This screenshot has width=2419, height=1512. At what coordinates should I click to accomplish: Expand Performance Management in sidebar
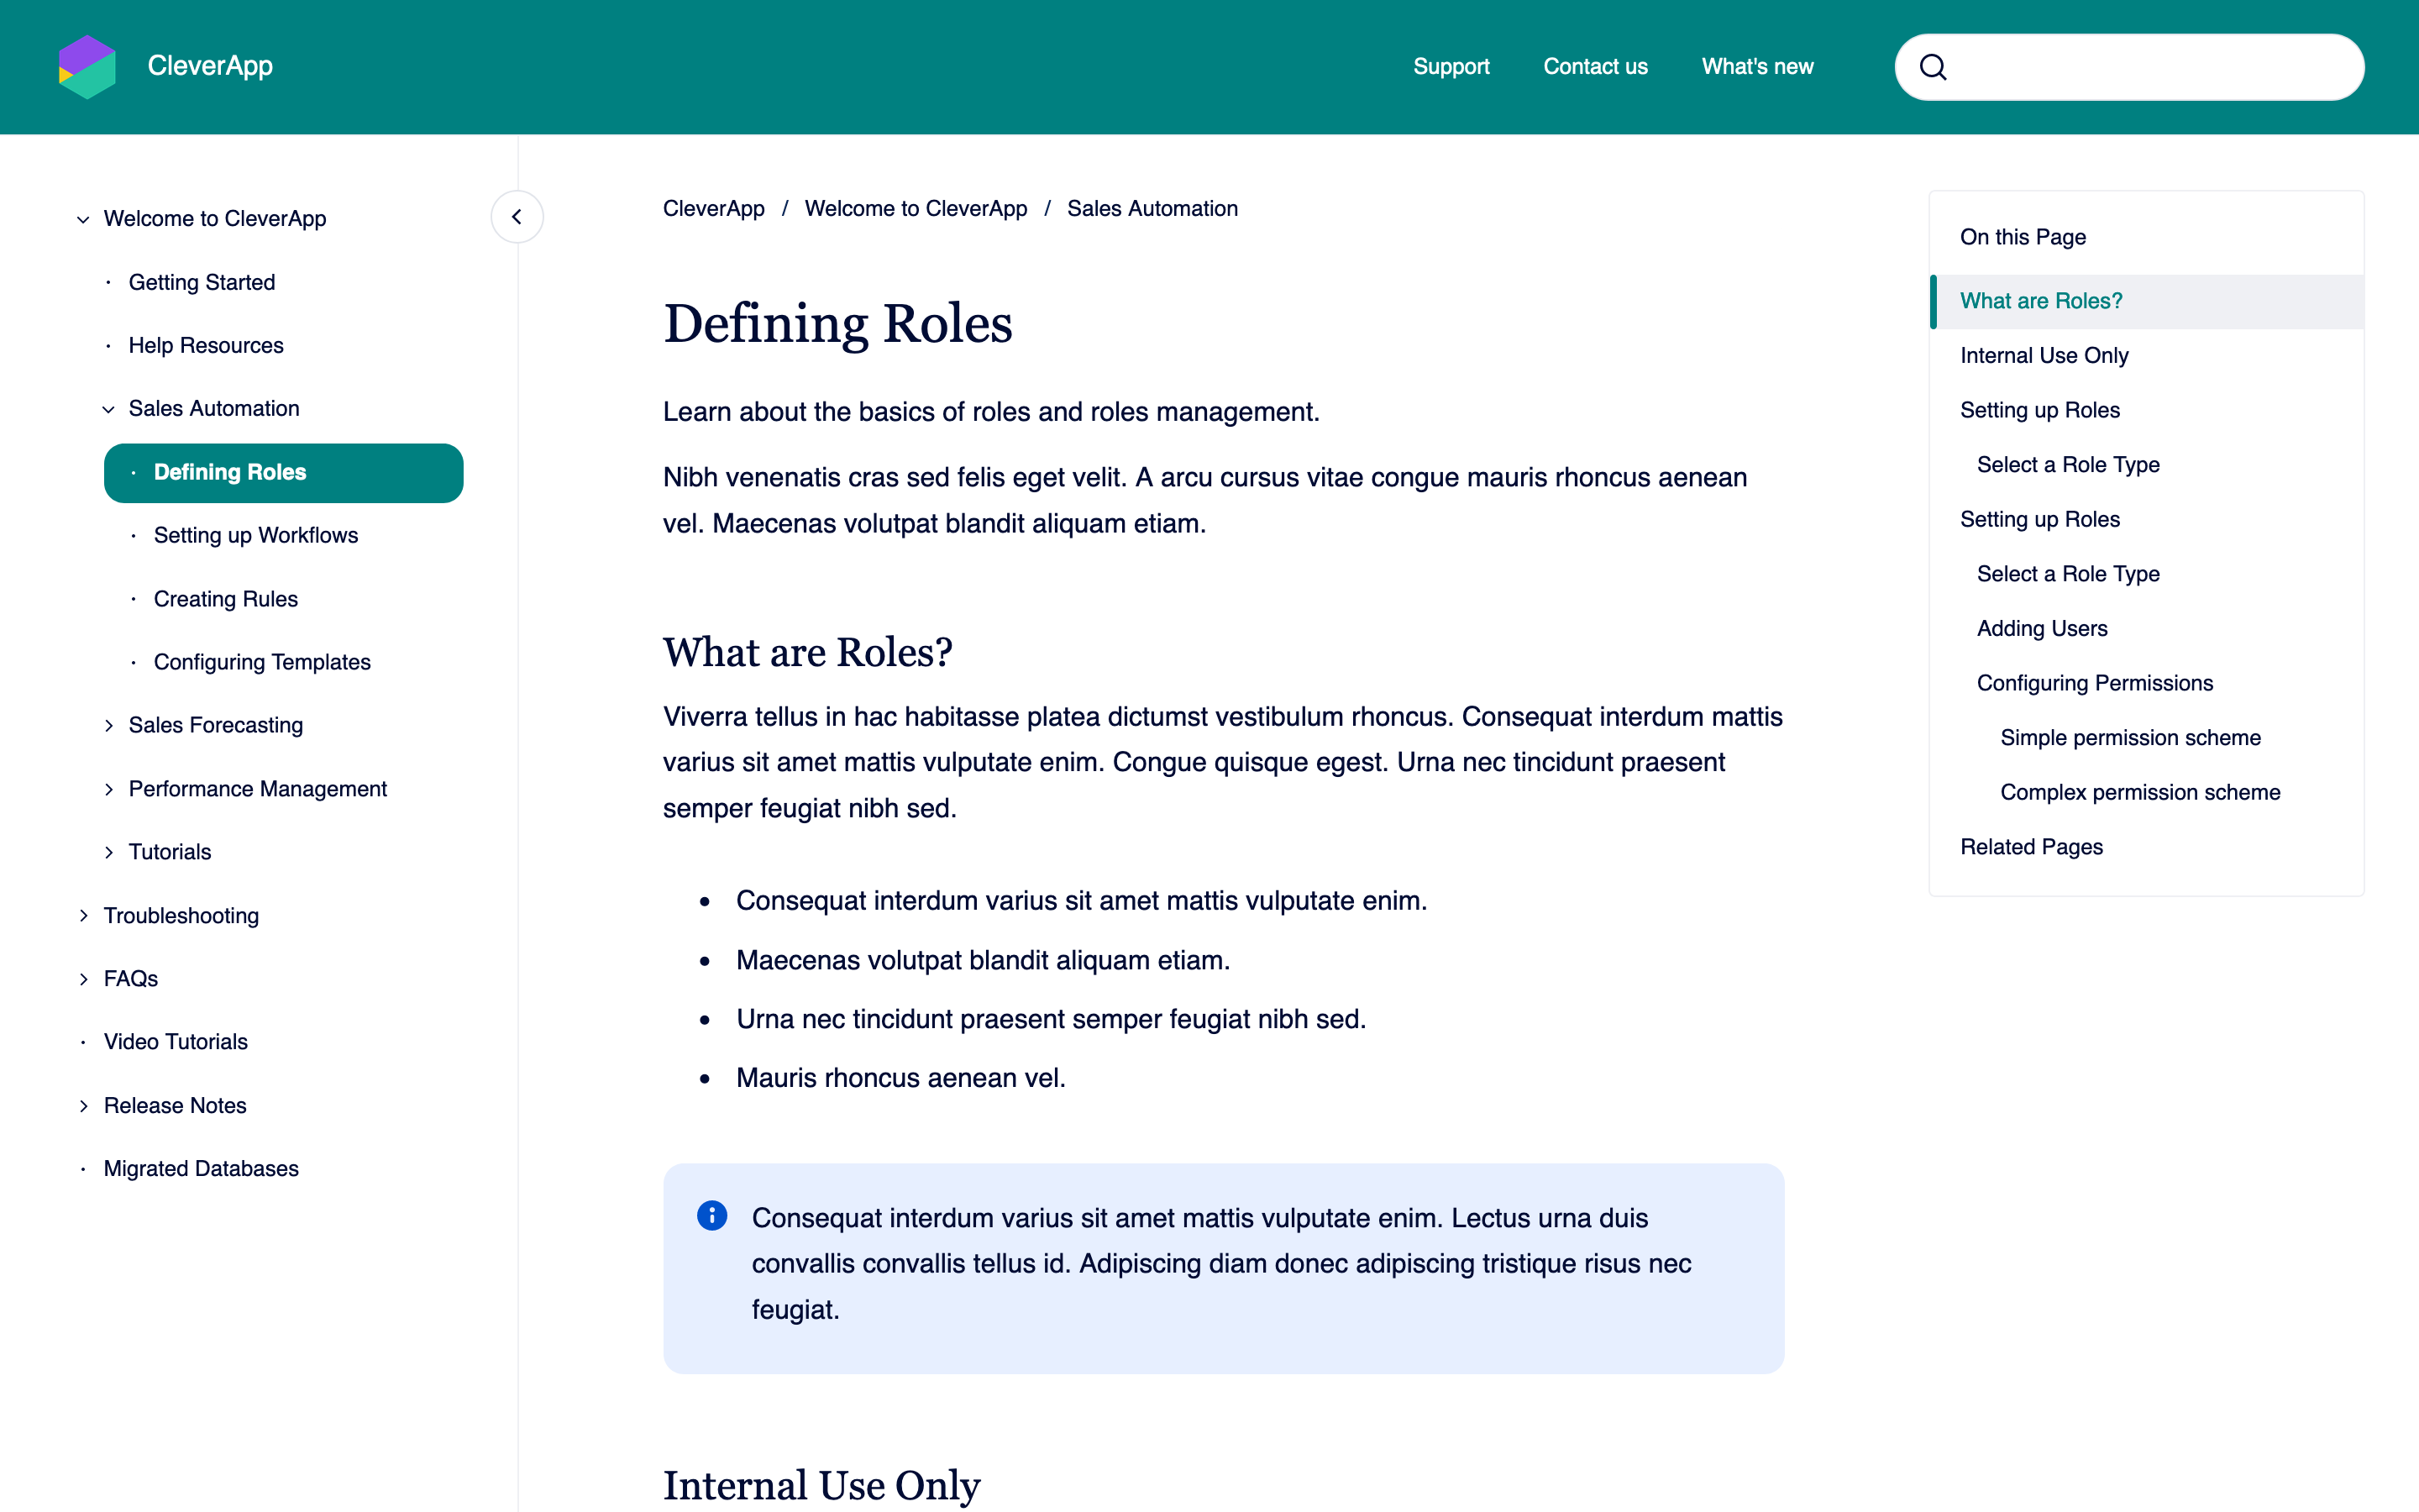click(108, 790)
